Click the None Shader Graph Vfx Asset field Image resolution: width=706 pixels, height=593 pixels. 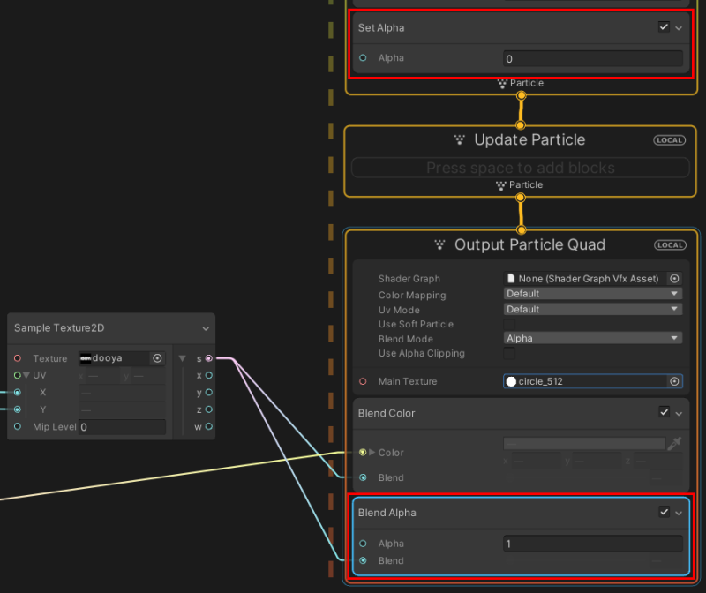pos(586,279)
